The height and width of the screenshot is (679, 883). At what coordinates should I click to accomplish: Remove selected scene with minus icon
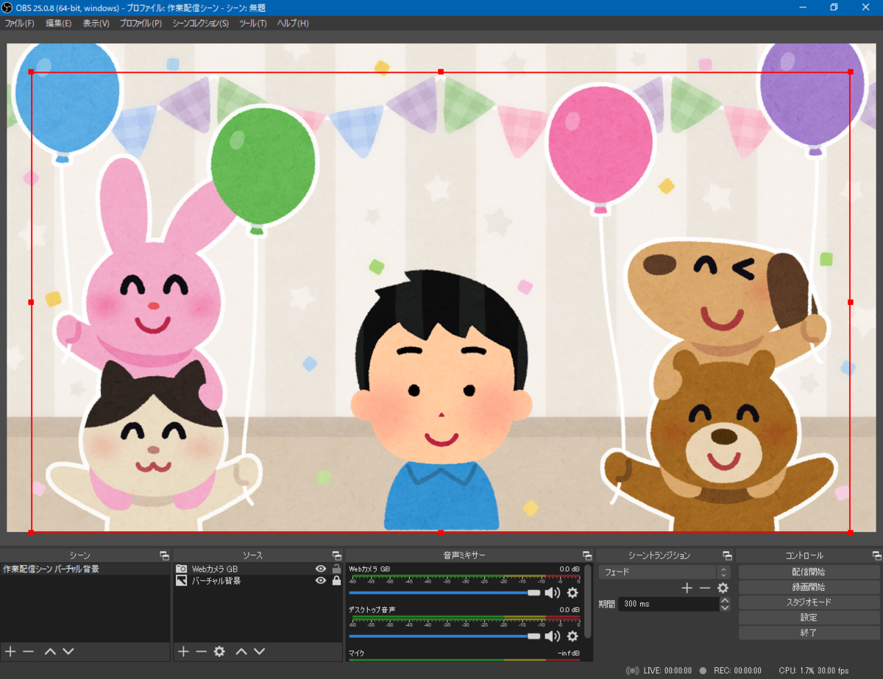pos(28,651)
